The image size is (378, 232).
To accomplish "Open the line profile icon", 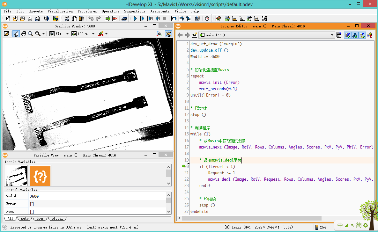I will [257, 18].
